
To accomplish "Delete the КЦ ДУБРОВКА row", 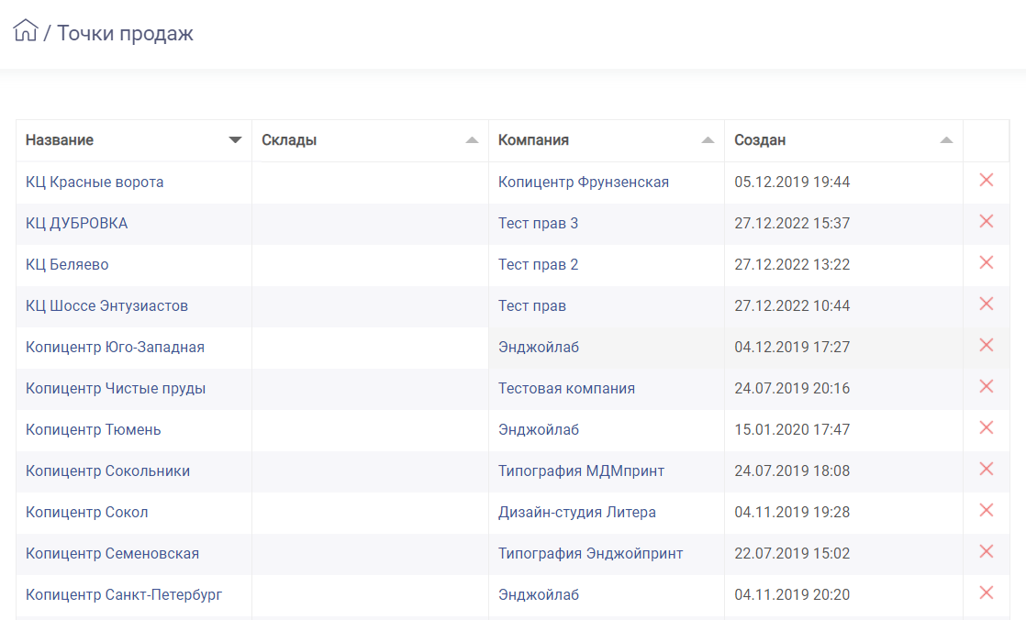I will (987, 221).
